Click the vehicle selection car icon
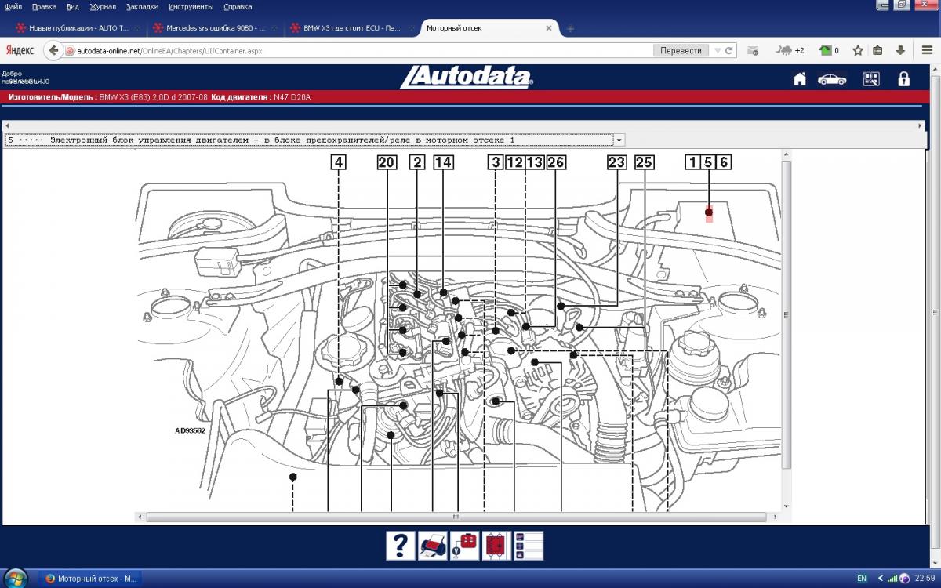The image size is (941, 588). (x=832, y=79)
